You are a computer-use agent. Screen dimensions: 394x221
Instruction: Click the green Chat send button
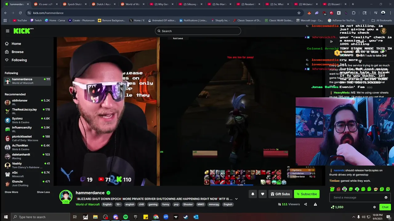pyautogui.click(x=385, y=207)
